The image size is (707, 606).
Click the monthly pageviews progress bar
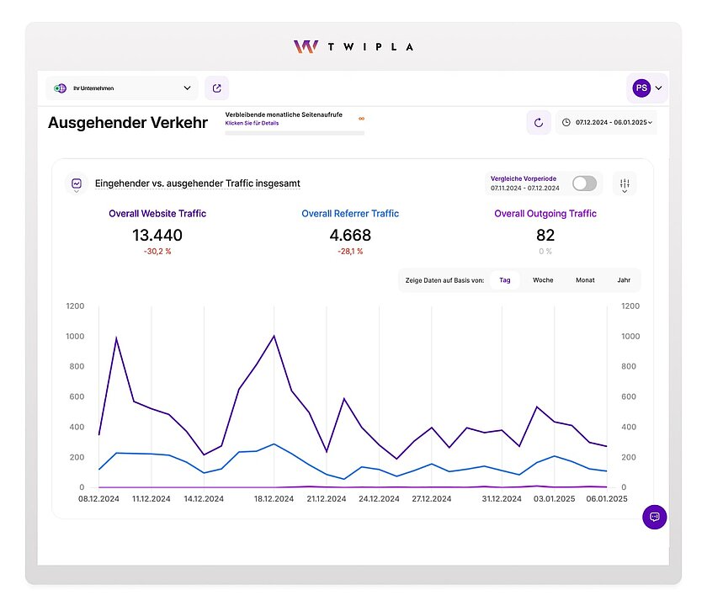tap(295, 135)
